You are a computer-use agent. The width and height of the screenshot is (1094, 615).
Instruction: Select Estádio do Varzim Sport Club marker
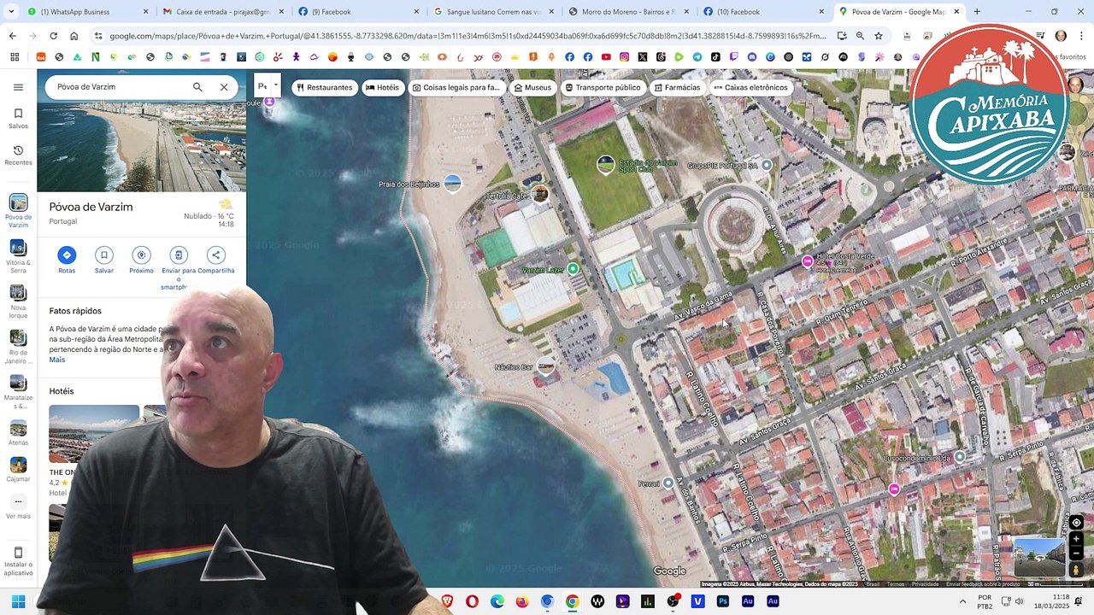pos(605,165)
